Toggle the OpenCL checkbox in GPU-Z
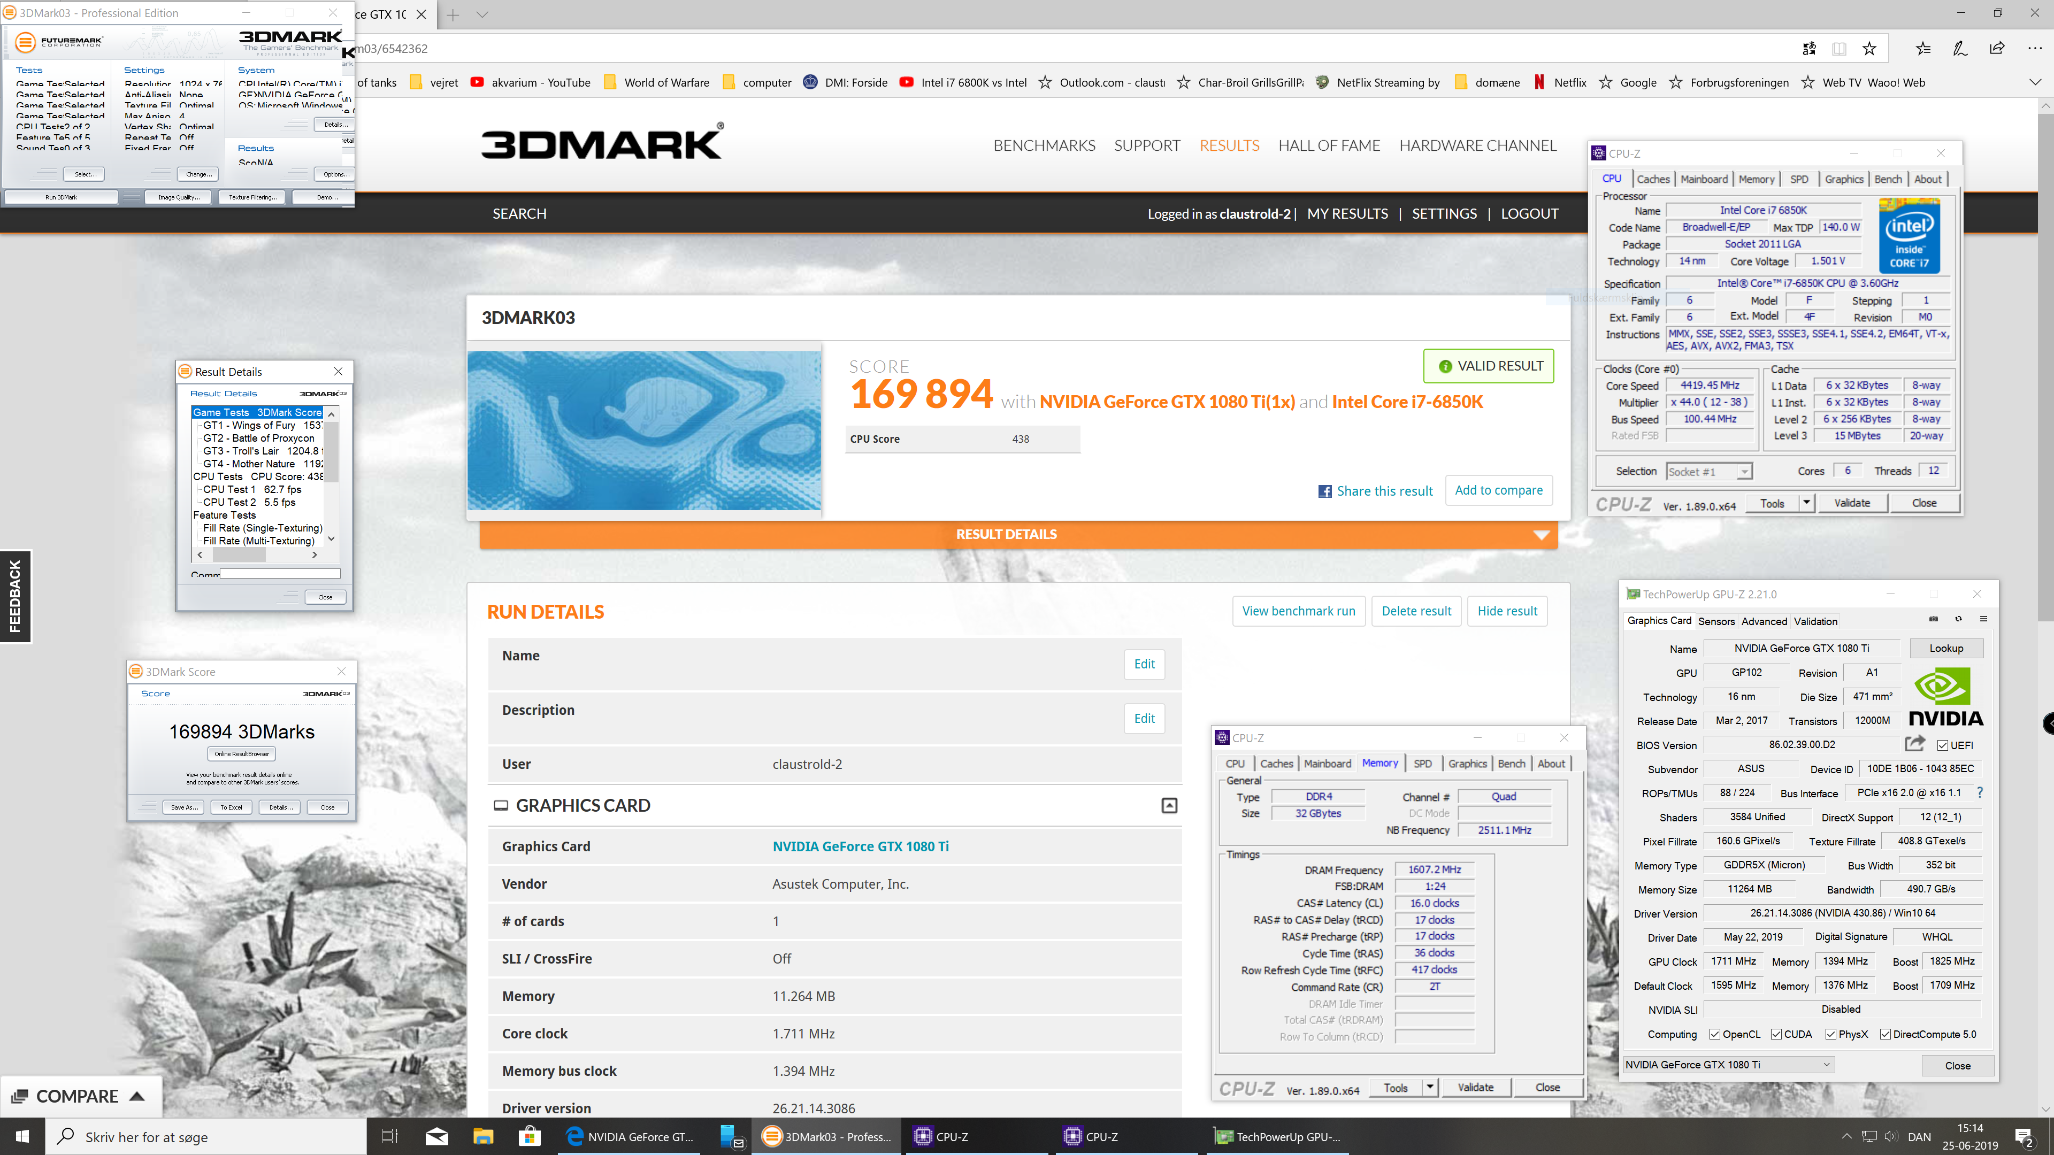2054x1155 pixels. click(1715, 1034)
